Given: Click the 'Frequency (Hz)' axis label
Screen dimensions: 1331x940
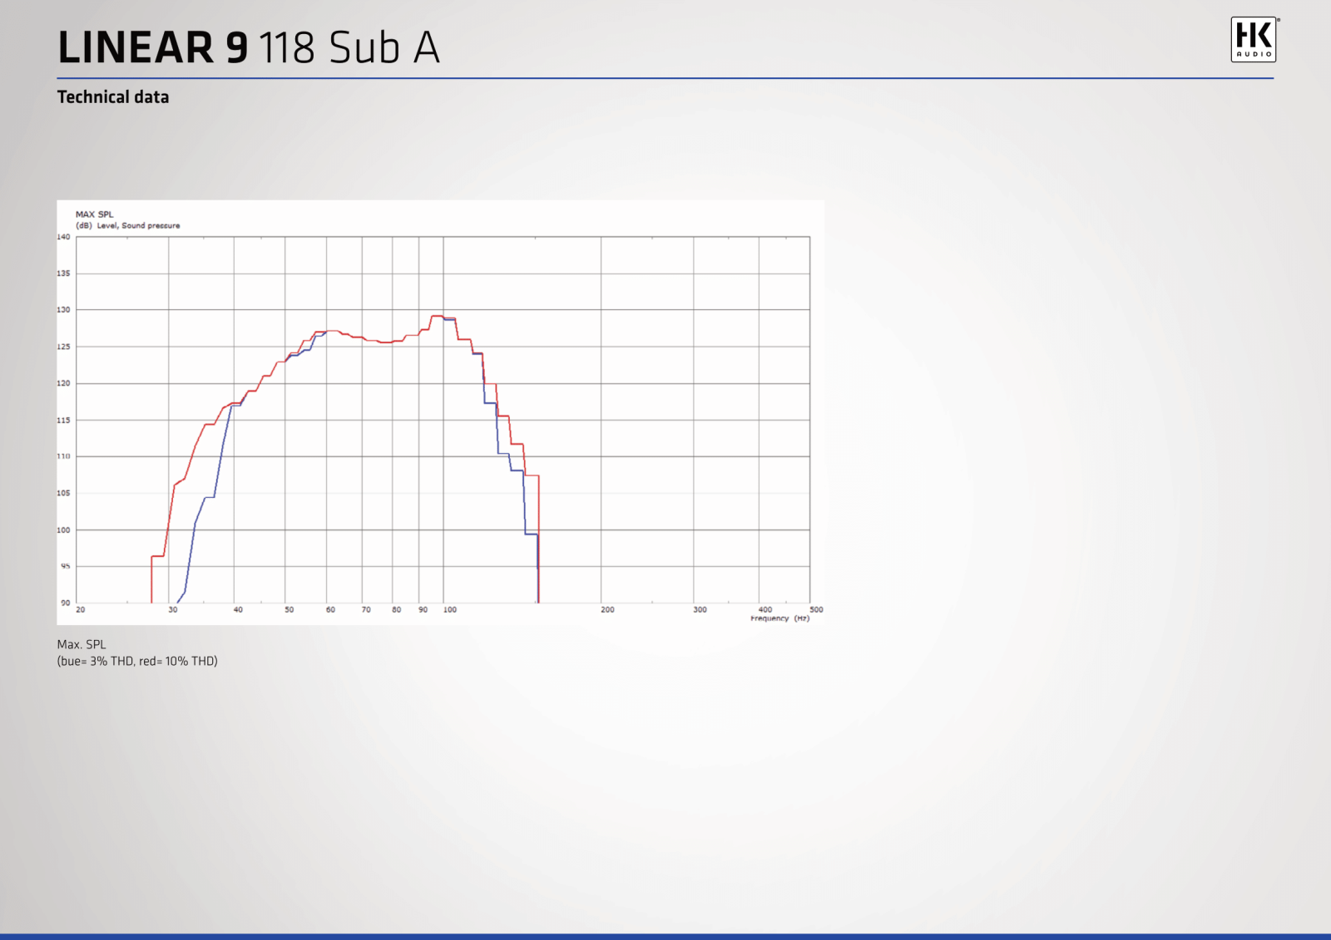Looking at the screenshot, I should coord(779,618).
